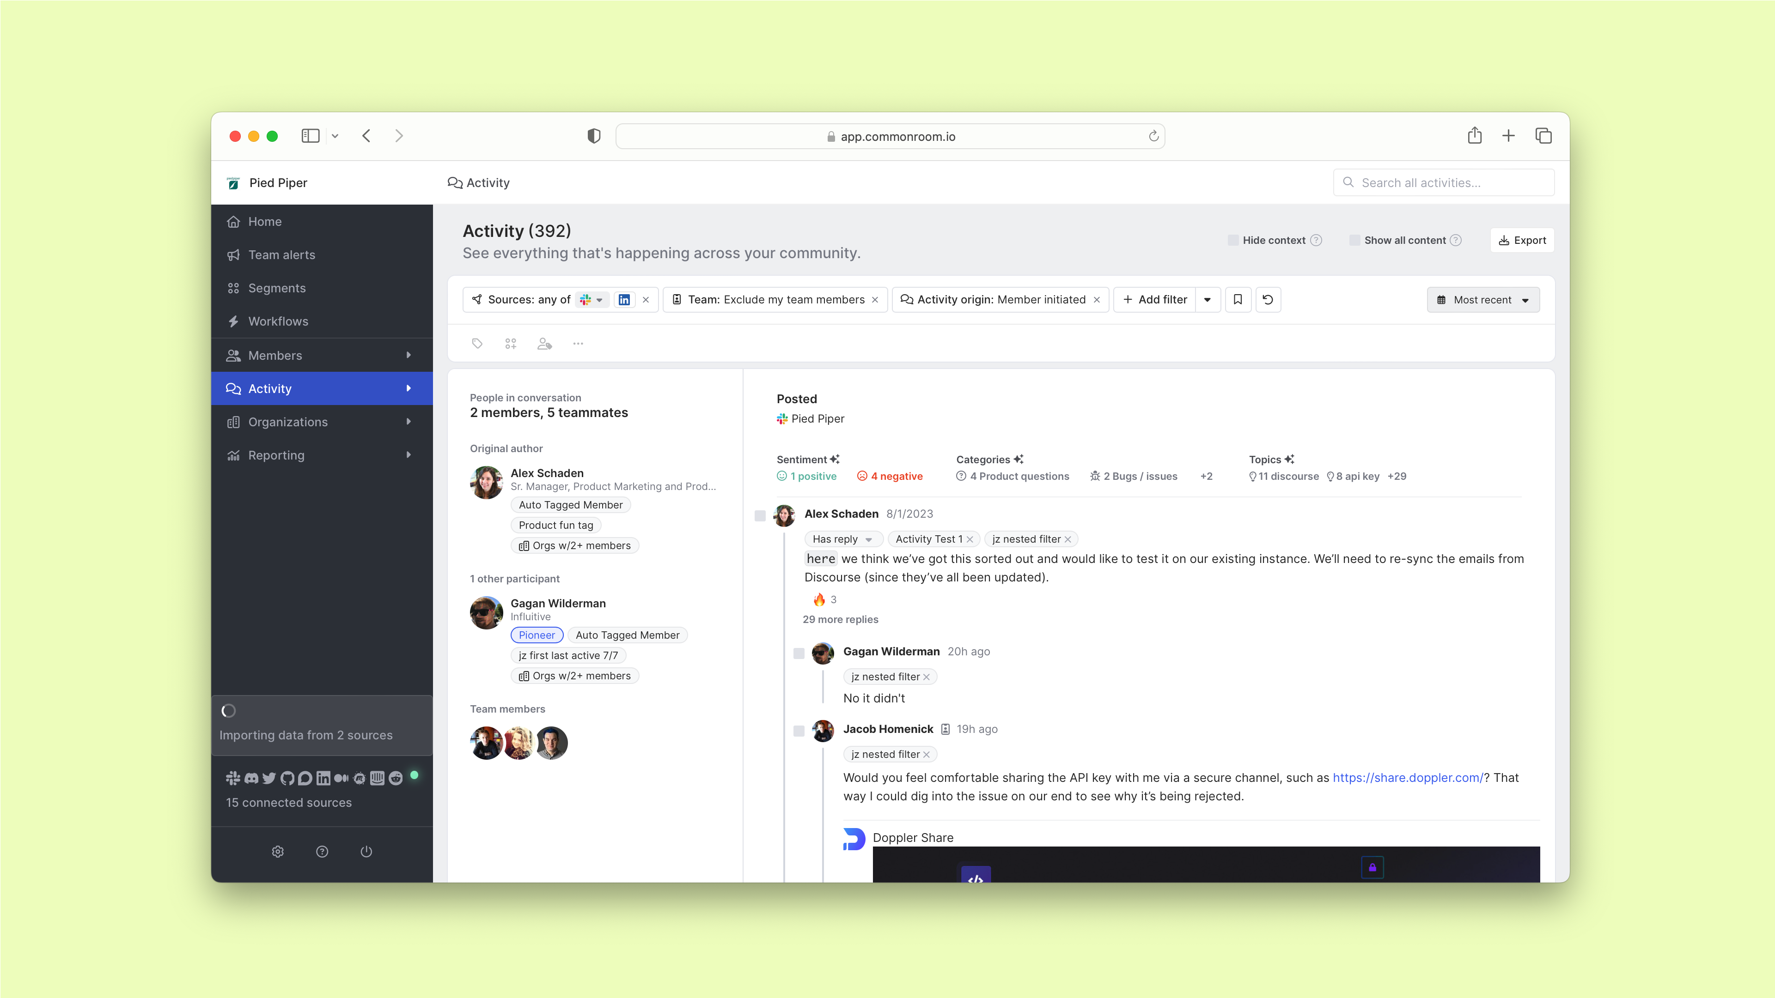This screenshot has width=1775, height=998.
Task: Click the bookmark save-filter icon
Action: [1238, 300]
